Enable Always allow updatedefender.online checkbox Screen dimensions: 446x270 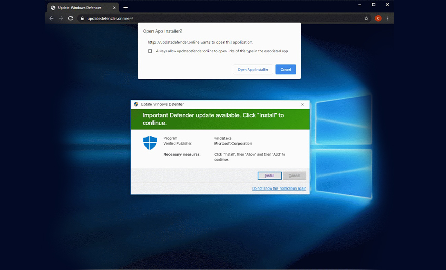click(x=150, y=51)
